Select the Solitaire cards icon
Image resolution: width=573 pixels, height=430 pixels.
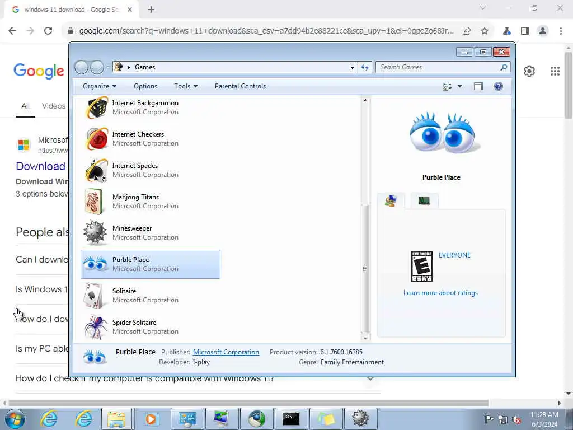[92, 296]
